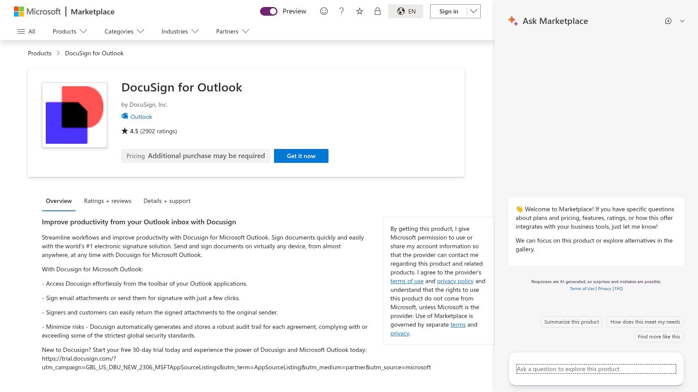698x392 pixels.
Task: Click How does this meet my needs
Action: 645,322
